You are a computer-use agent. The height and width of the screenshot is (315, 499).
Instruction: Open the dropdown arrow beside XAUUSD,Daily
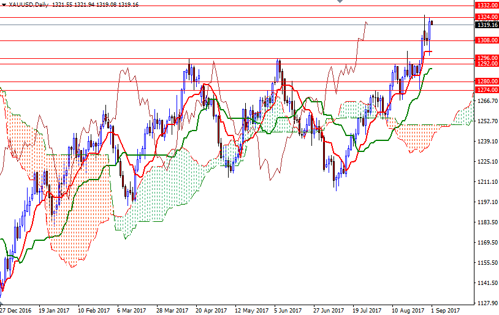pyautogui.click(x=4, y=4)
